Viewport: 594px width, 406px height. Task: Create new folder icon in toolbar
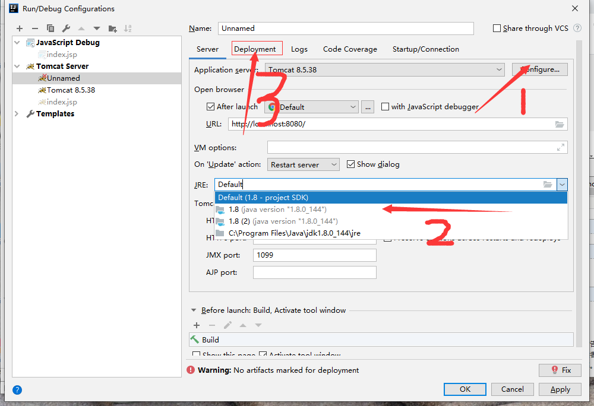click(112, 28)
